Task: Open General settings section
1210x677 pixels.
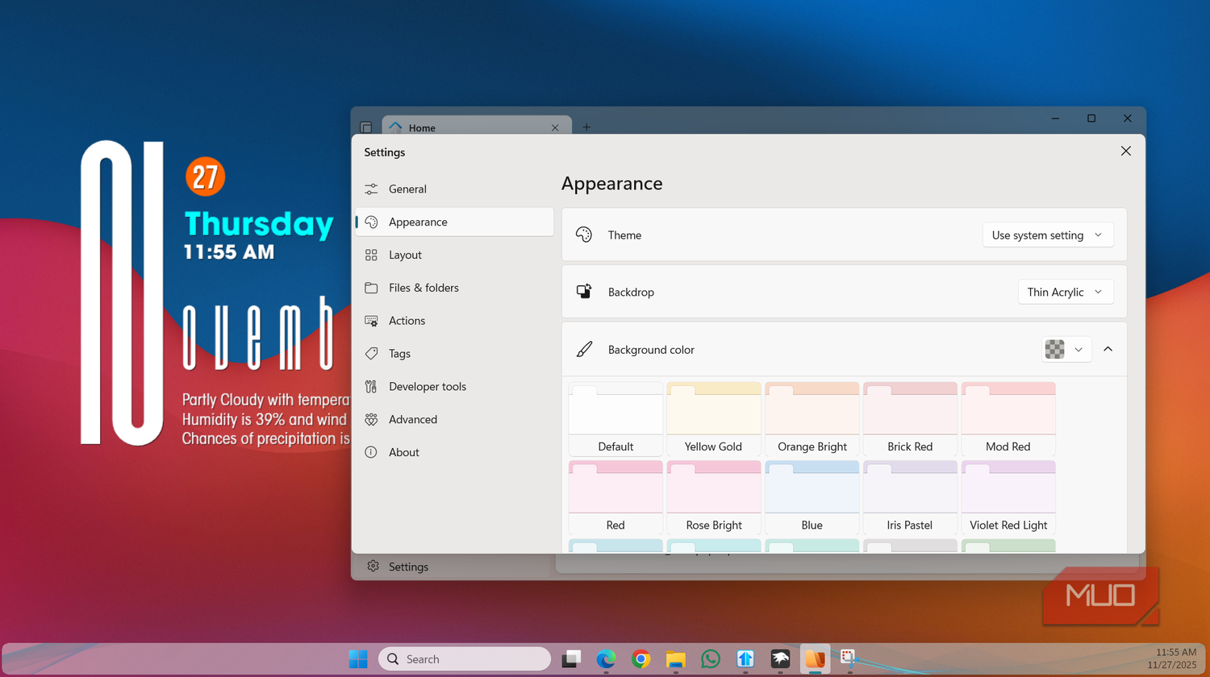Action: [454, 189]
